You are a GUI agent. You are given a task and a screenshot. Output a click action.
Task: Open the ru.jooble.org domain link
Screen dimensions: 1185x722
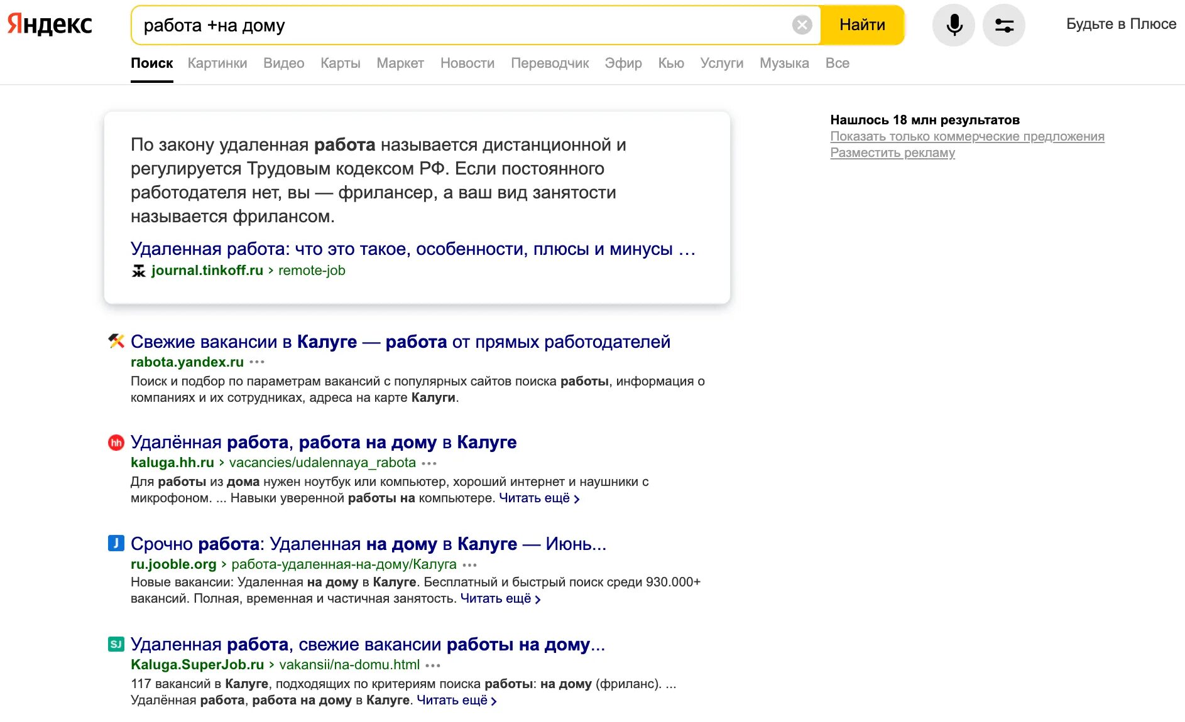173,564
